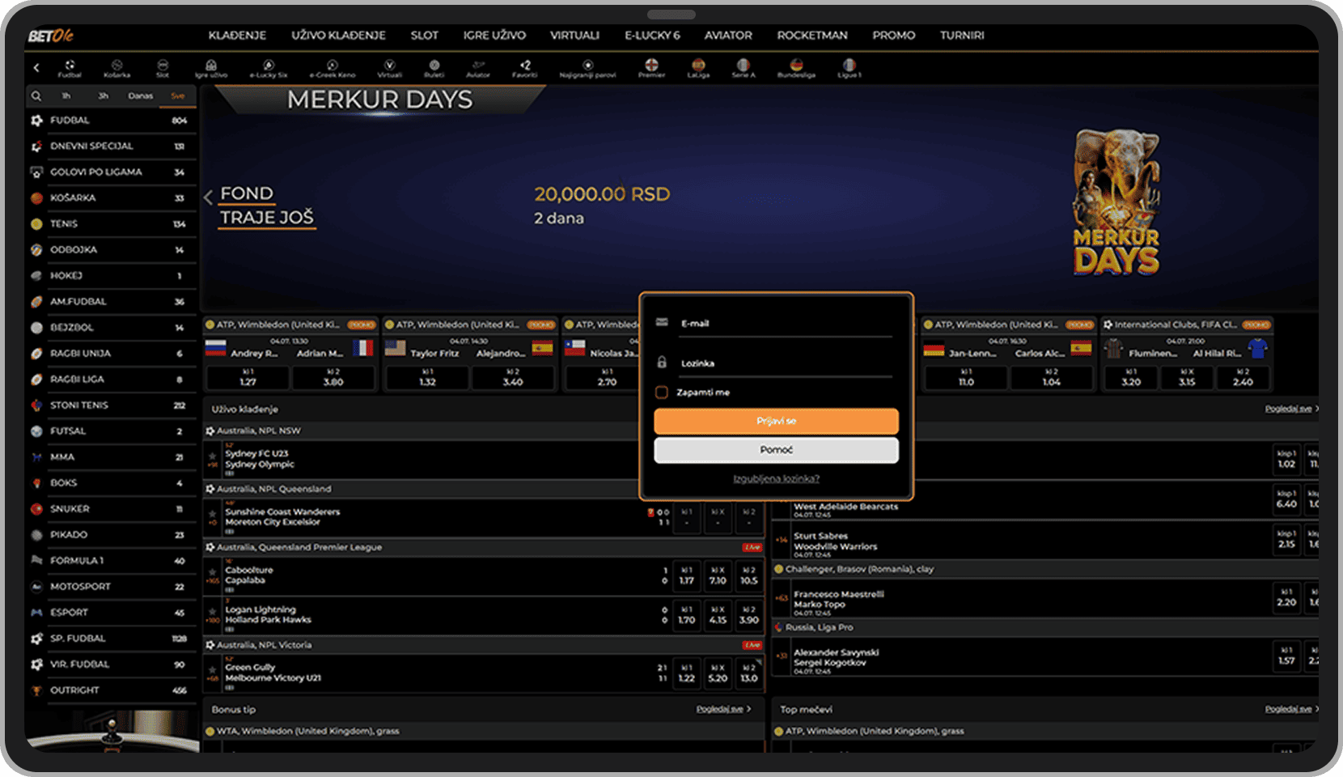This screenshot has height=777, width=1343.
Task: Open the IGRE UŽIVO menu item
Action: [x=494, y=36]
